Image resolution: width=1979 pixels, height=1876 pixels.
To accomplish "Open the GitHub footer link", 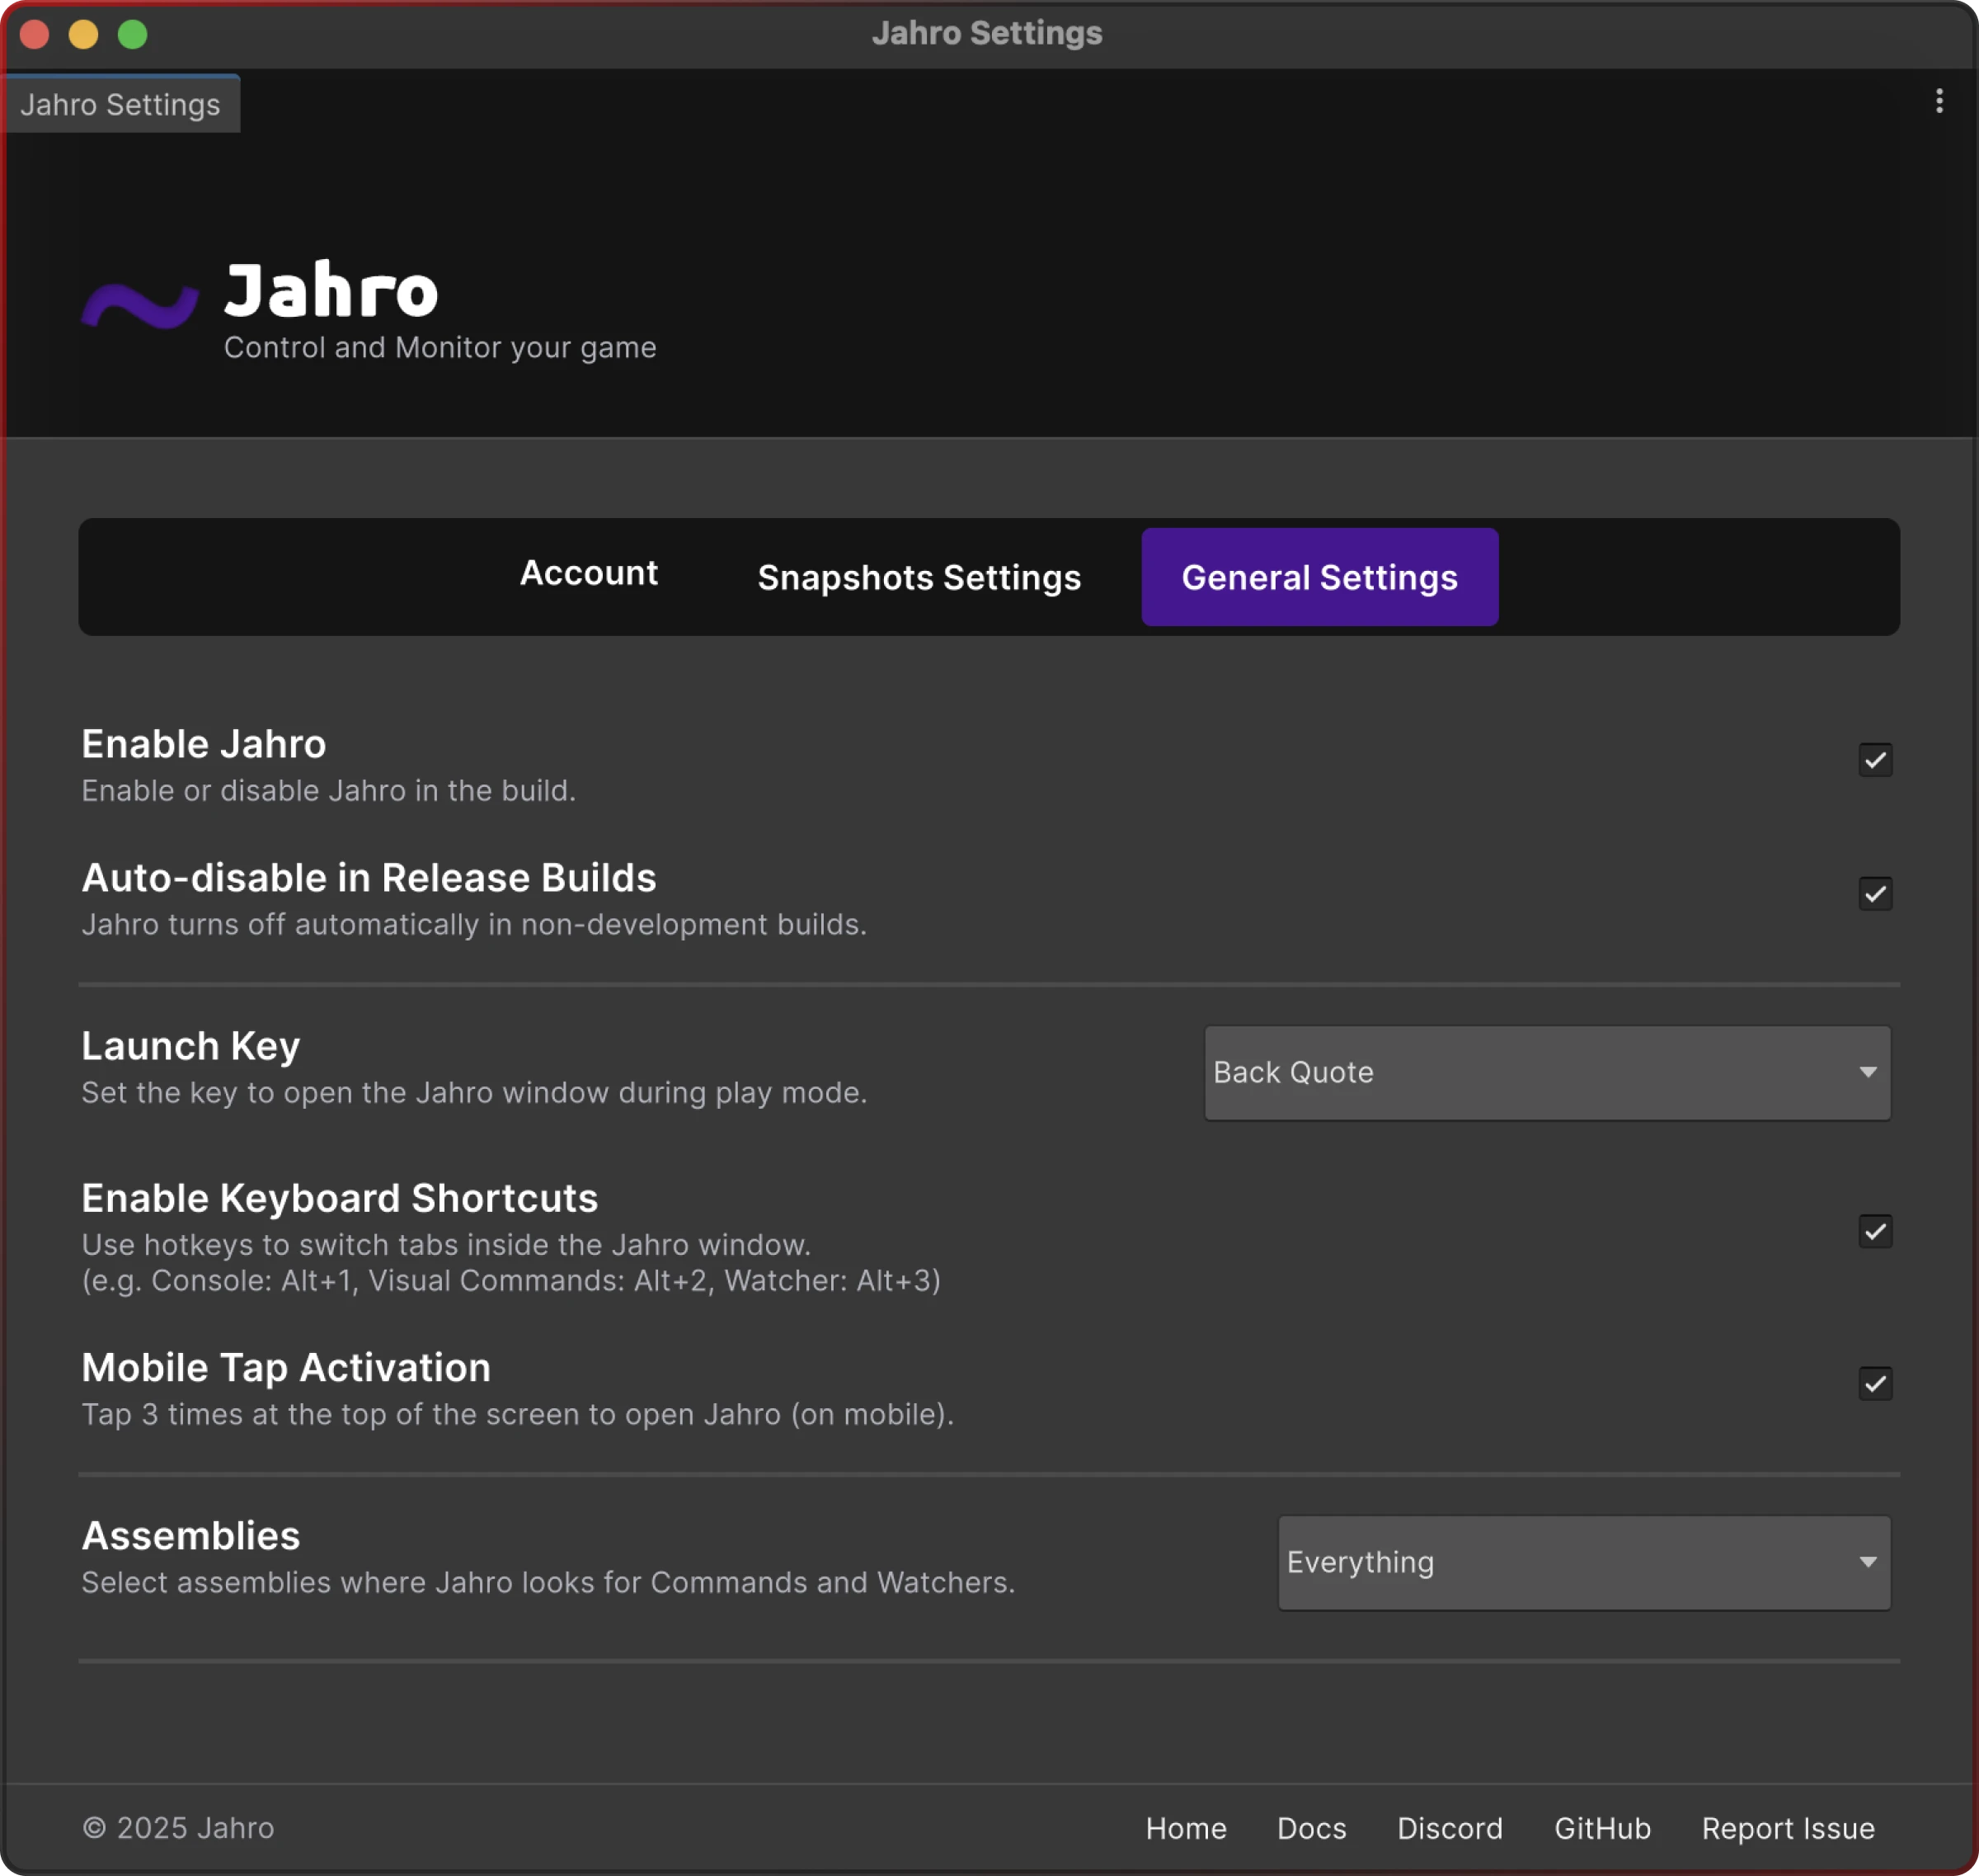I will click(1602, 1828).
